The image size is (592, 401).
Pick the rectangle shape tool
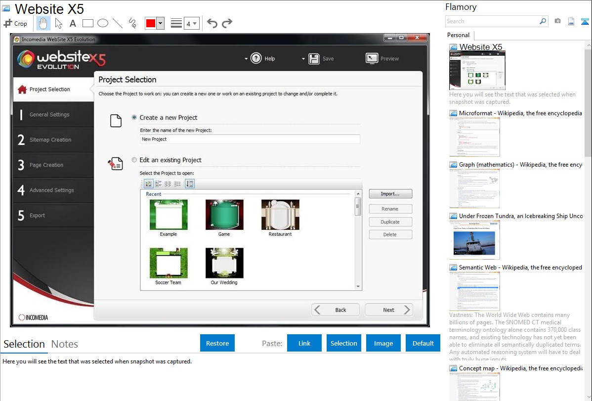(87, 23)
